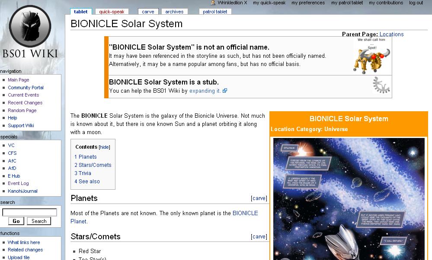Open the archives tab
This screenshot has width=432, height=260.
pos(174,12)
